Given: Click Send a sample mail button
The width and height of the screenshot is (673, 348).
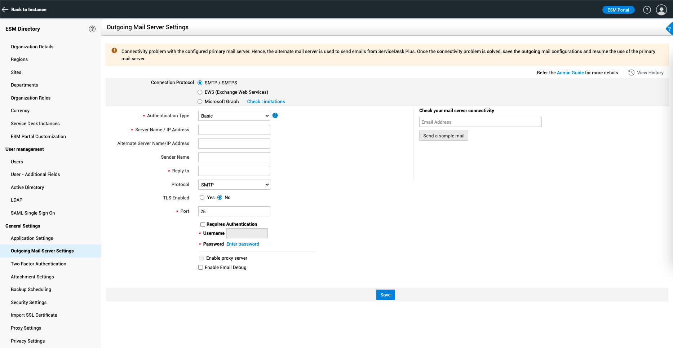Looking at the screenshot, I should click(x=444, y=136).
